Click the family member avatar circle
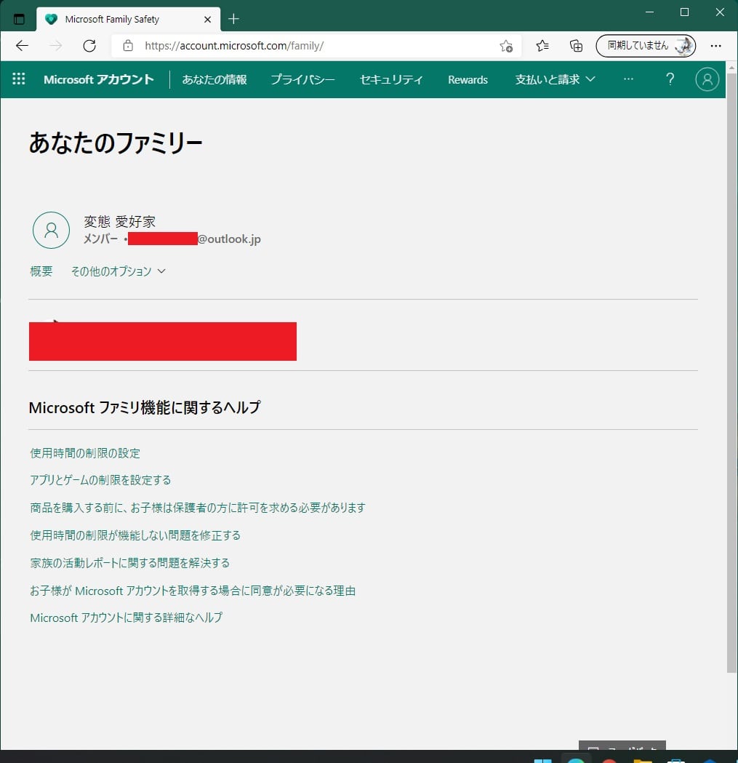Viewport: 738px width, 763px height. tap(51, 230)
